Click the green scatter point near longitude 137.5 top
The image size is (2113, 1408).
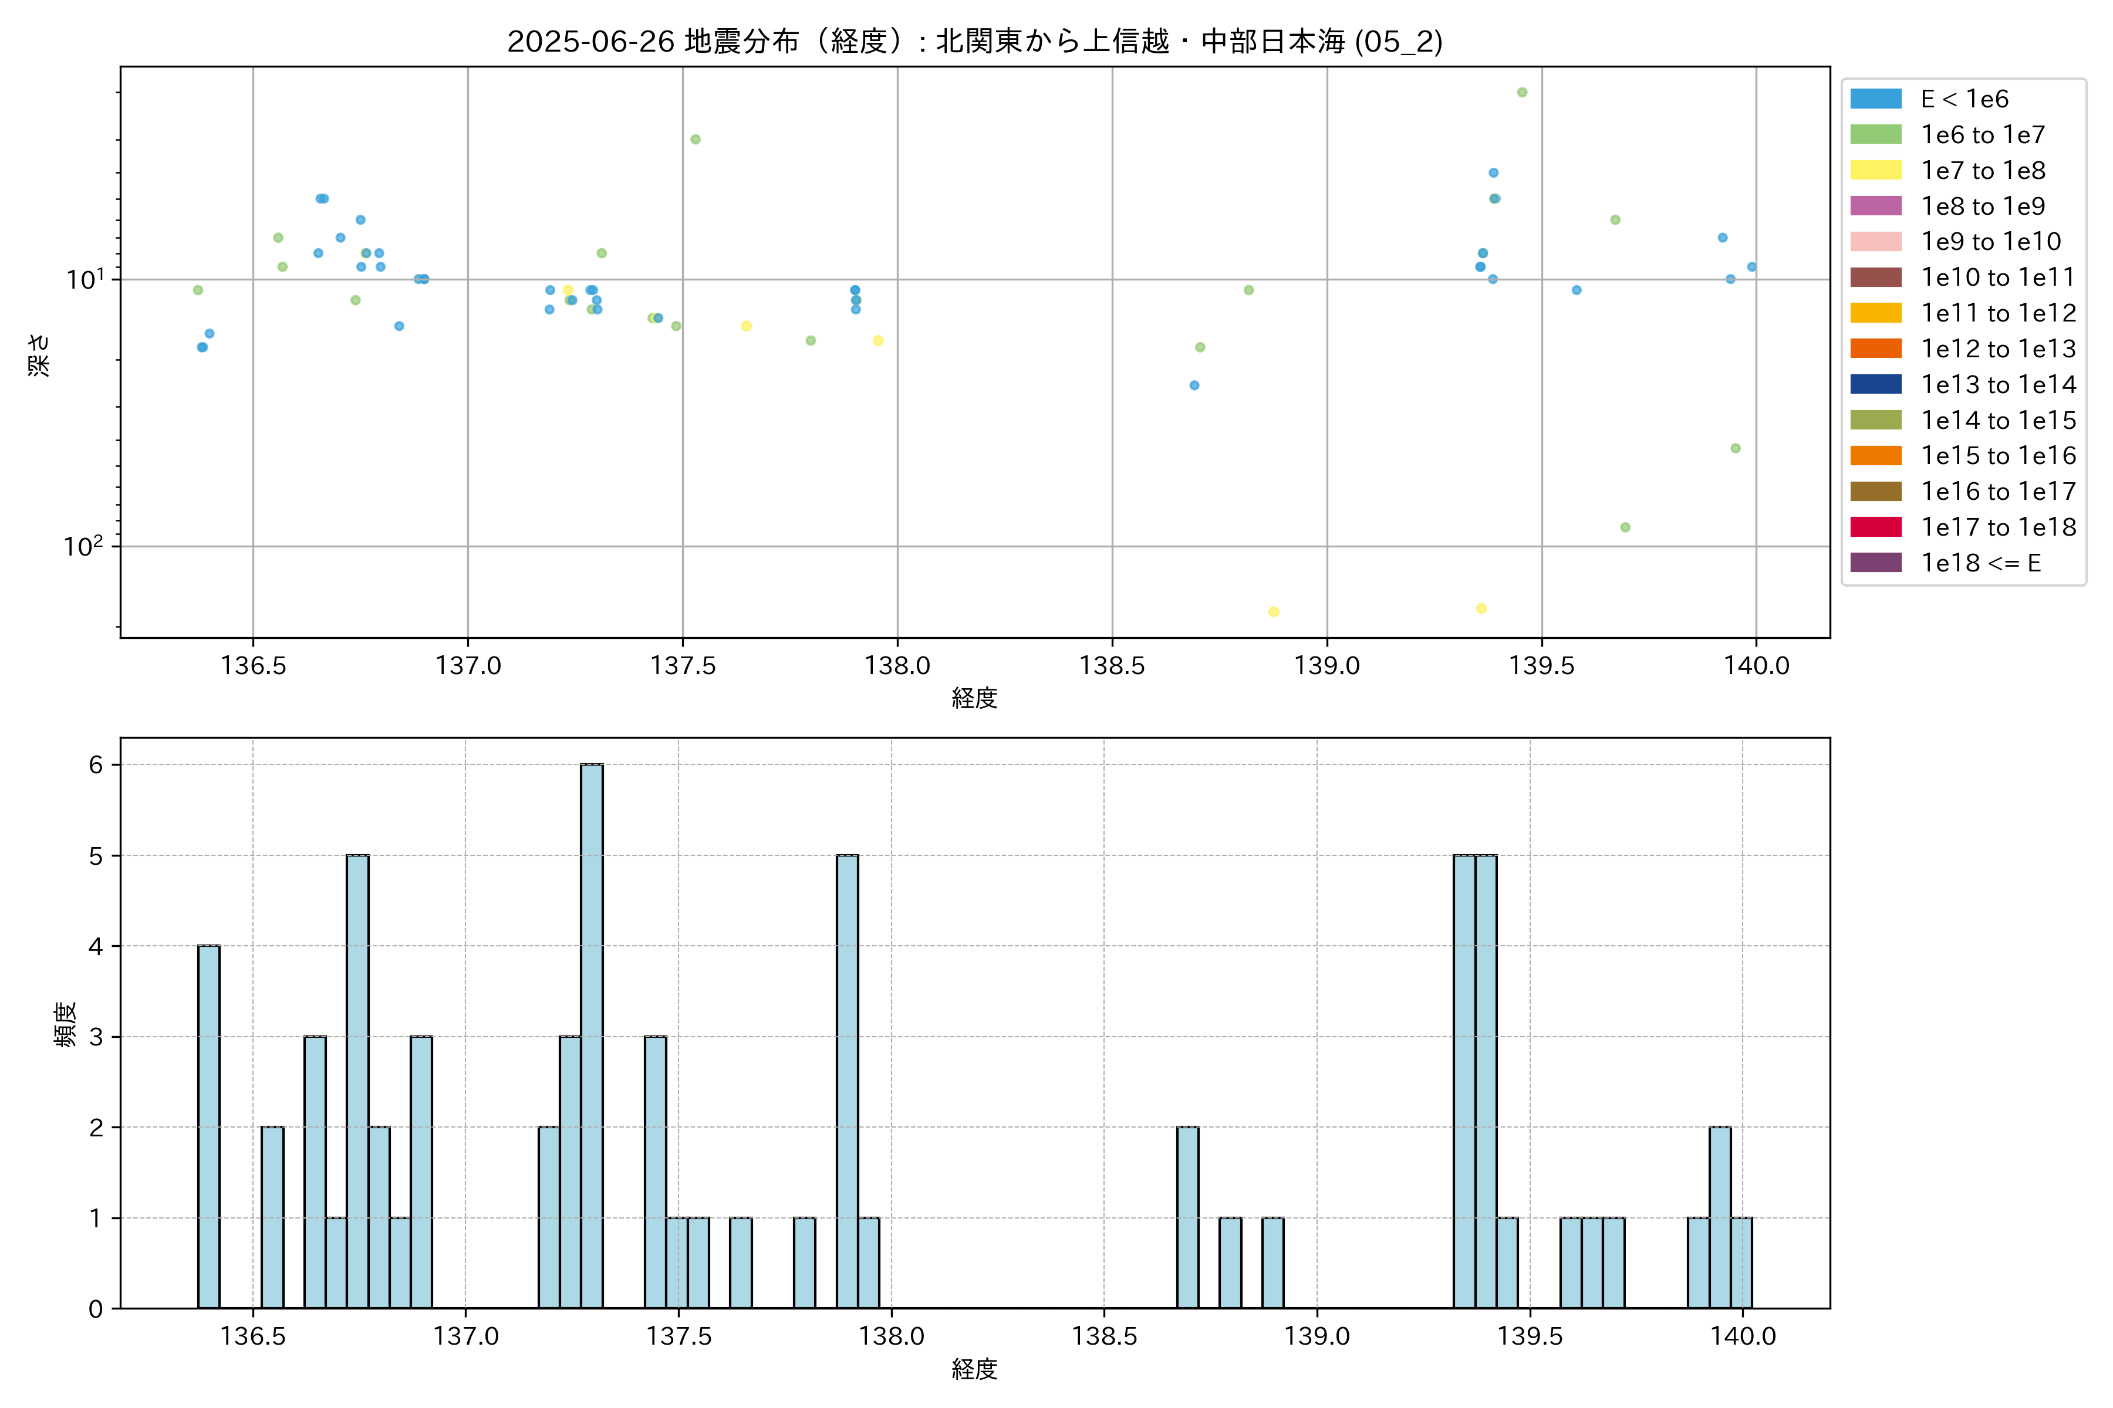click(x=694, y=139)
